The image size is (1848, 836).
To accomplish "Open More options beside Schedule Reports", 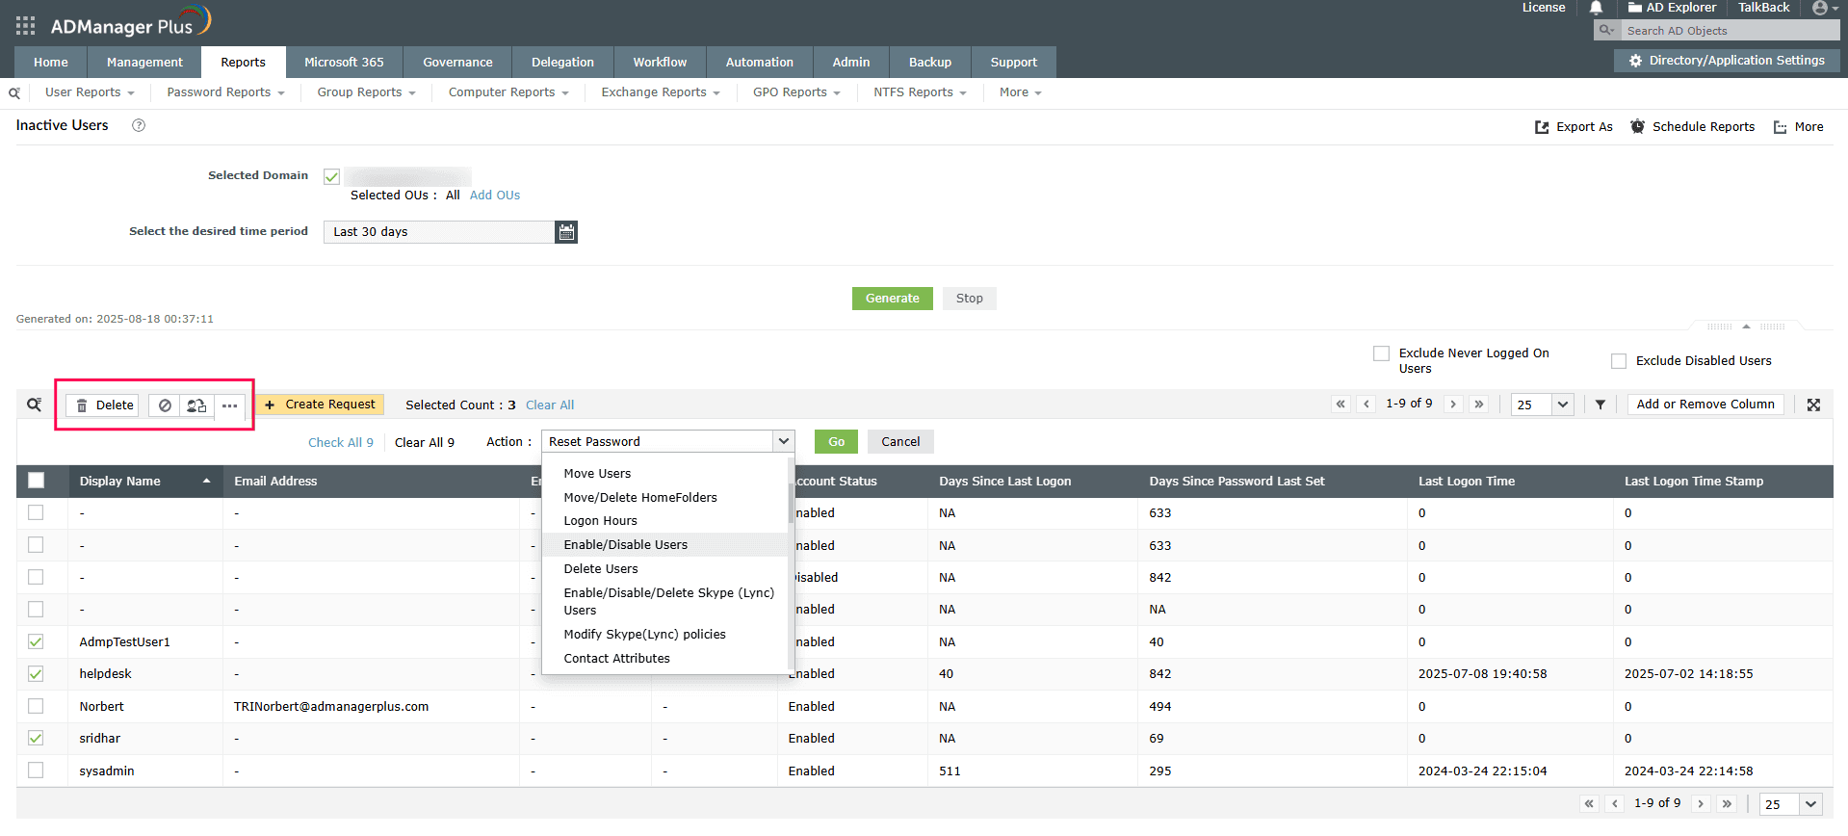I will [x=1798, y=127].
